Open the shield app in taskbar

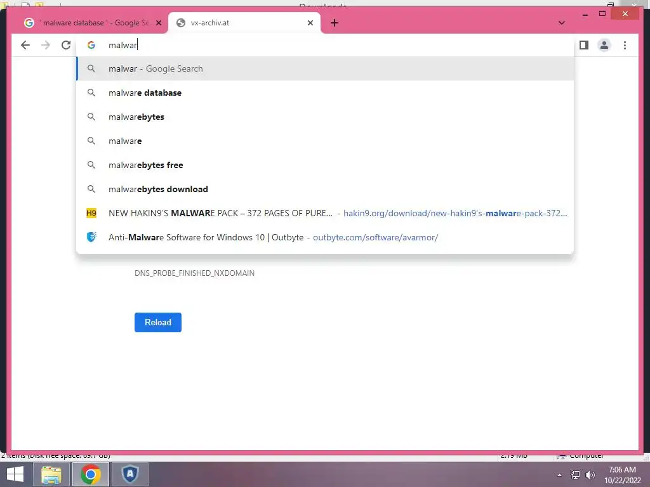tap(129, 474)
